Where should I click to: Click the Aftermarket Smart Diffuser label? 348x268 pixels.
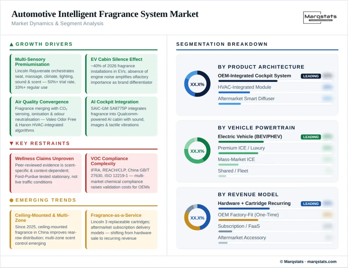246,99
